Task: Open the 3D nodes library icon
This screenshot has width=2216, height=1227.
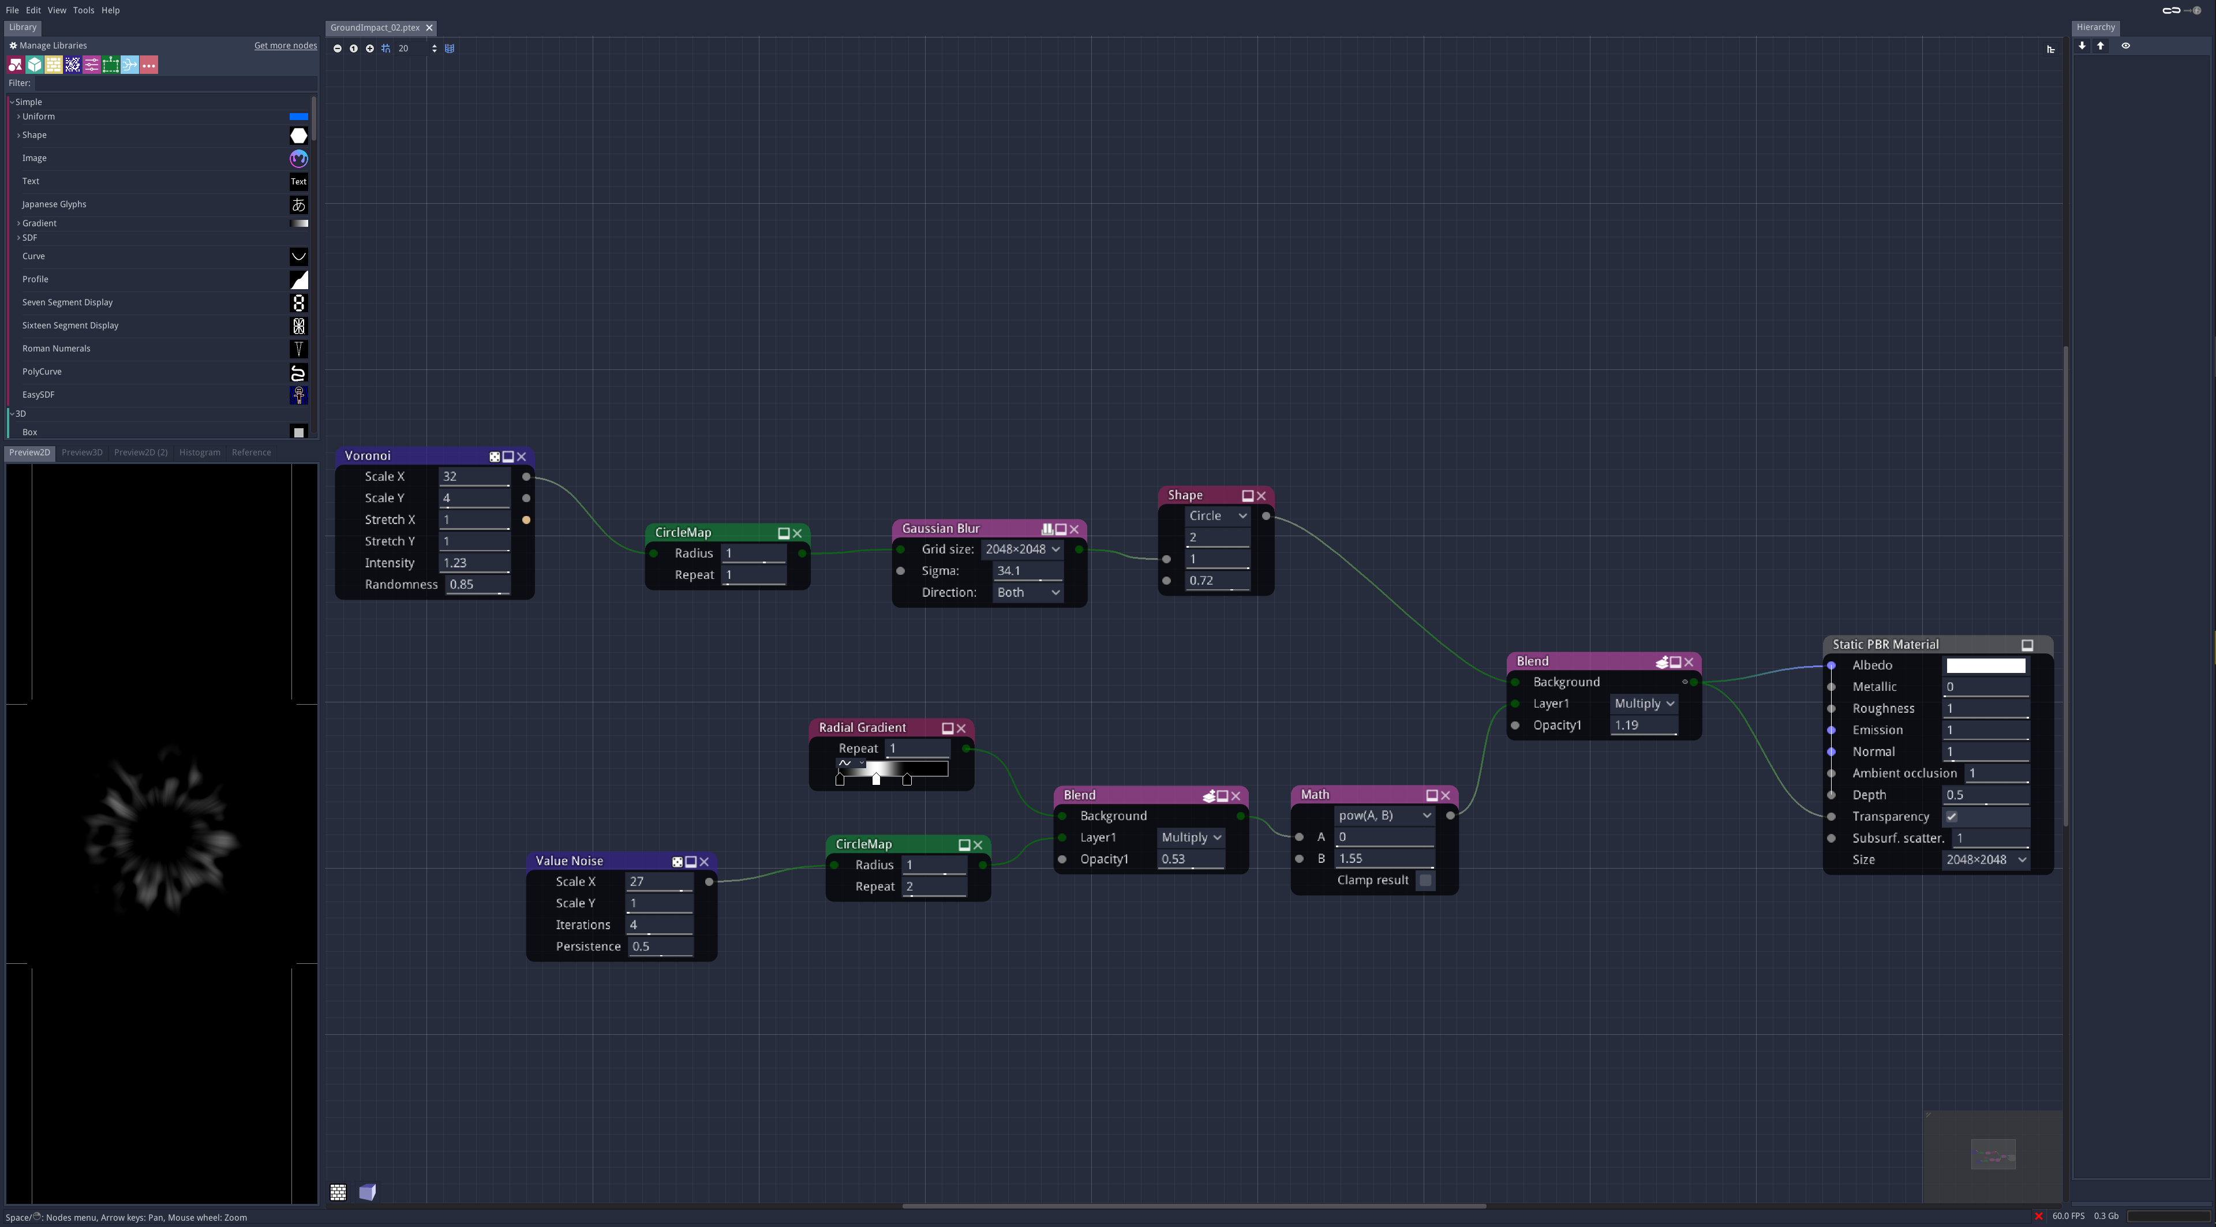Action: 35,65
